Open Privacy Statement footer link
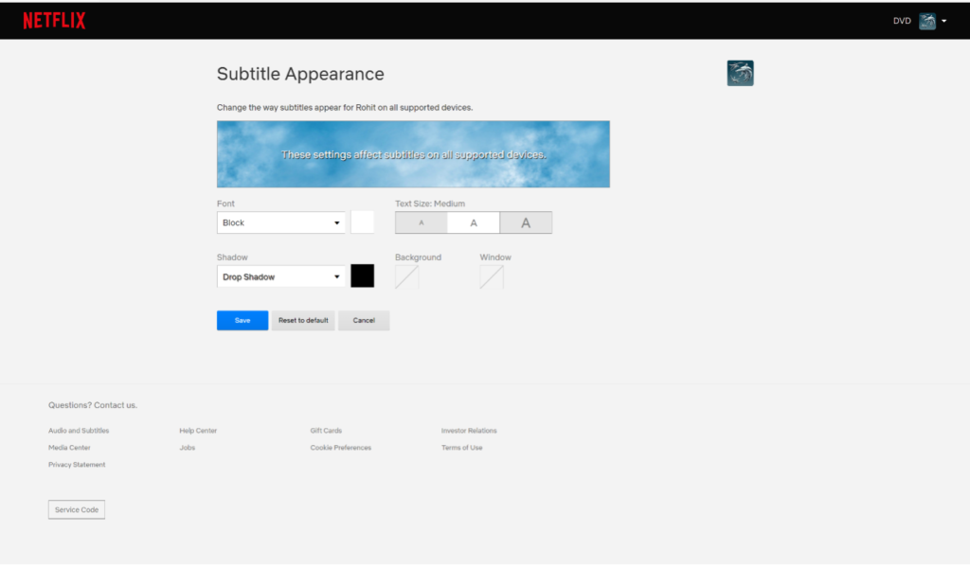The height and width of the screenshot is (567, 970). pos(77,465)
